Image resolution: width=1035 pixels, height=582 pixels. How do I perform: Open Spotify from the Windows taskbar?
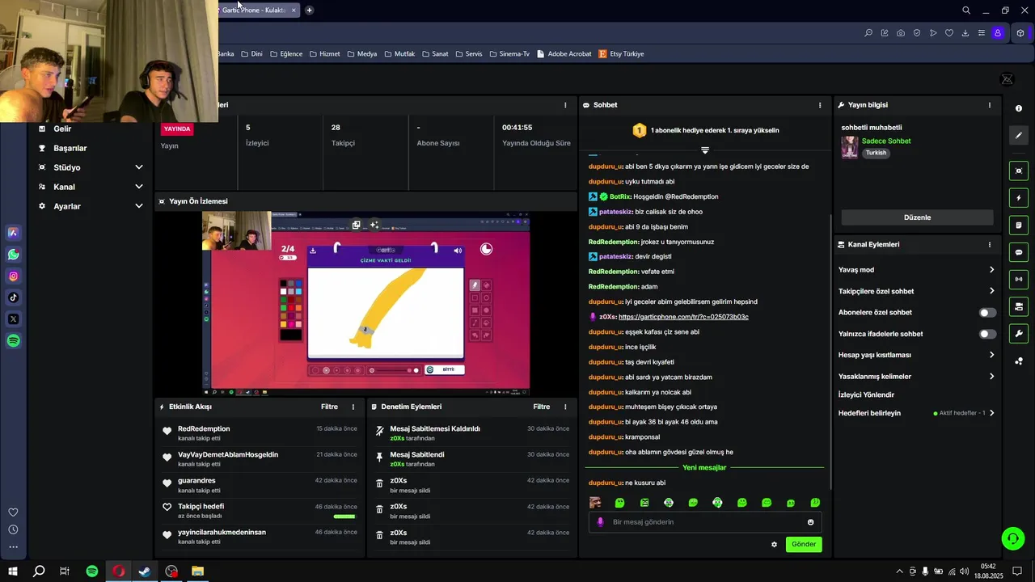(x=92, y=571)
